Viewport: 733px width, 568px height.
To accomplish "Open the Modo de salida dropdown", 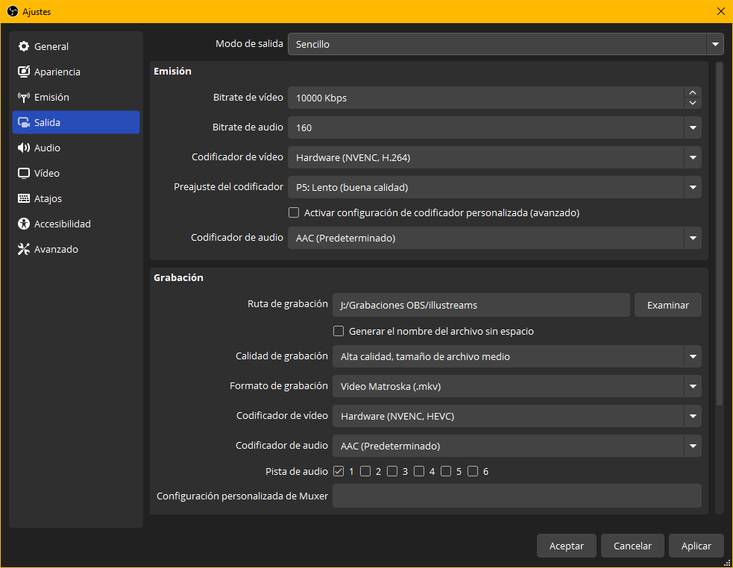I will pos(506,44).
